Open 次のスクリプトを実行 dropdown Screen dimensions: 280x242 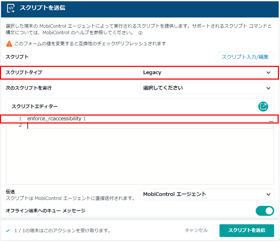pos(207,88)
